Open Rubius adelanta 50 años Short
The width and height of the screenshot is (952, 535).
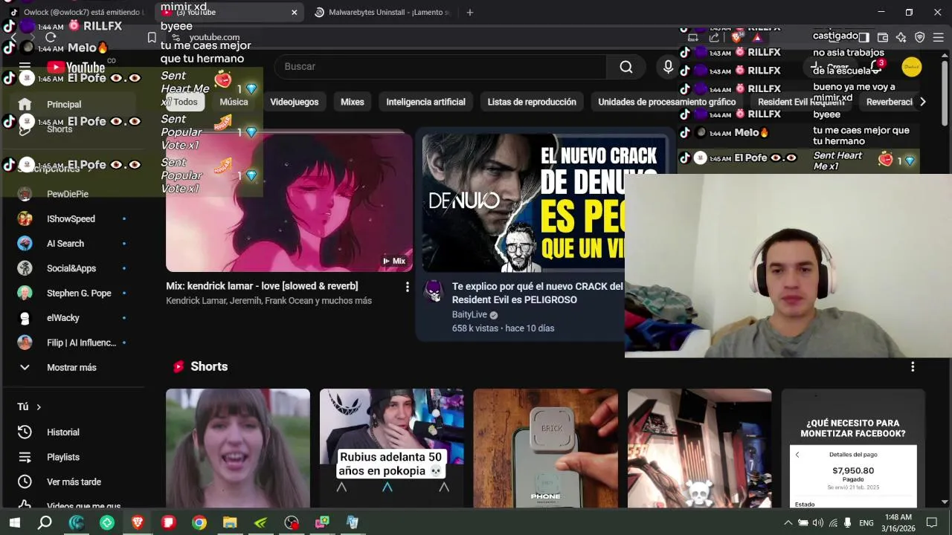click(392, 448)
